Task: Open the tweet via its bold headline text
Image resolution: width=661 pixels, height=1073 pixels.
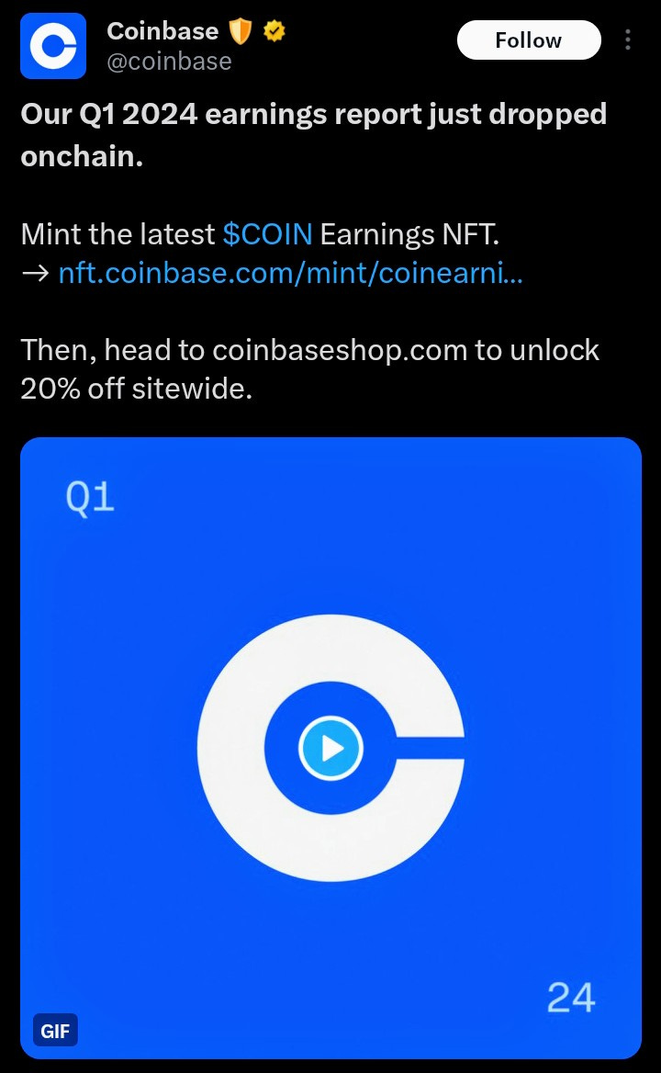Action: click(x=314, y=135)
